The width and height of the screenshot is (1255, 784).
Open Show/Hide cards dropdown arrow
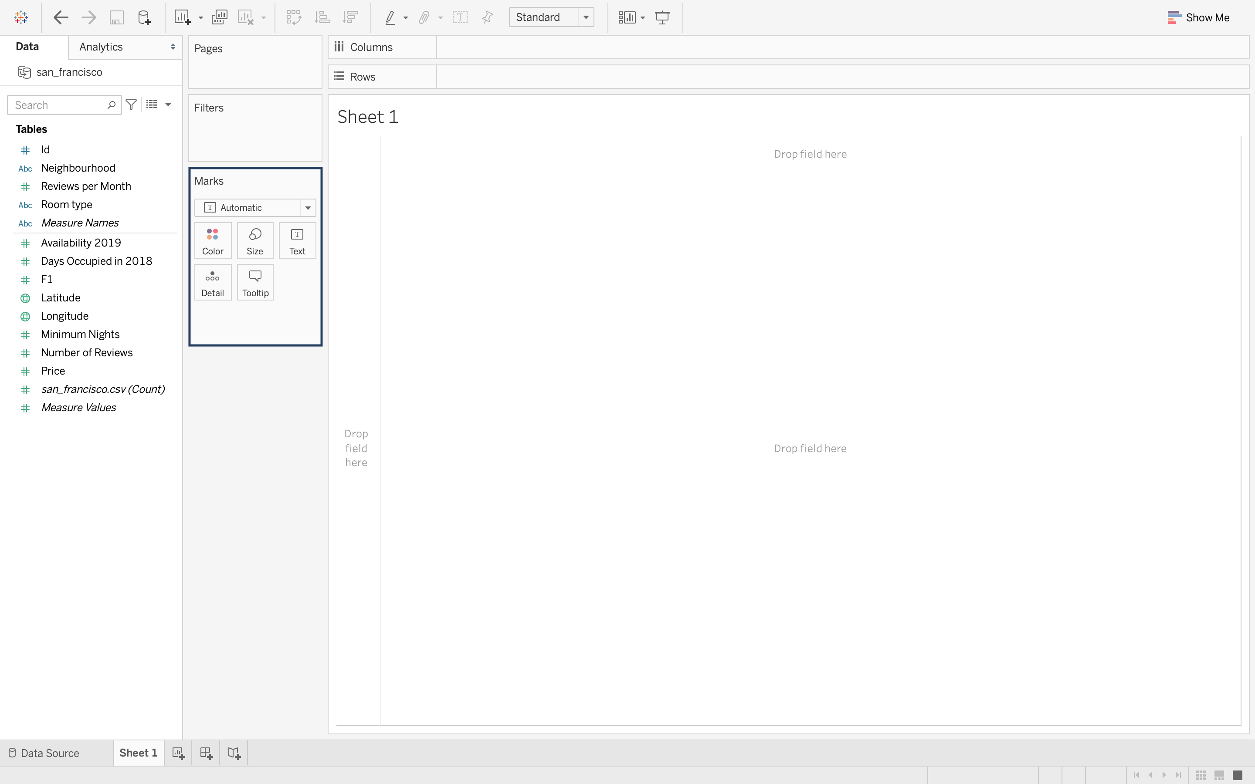[643, 18]
